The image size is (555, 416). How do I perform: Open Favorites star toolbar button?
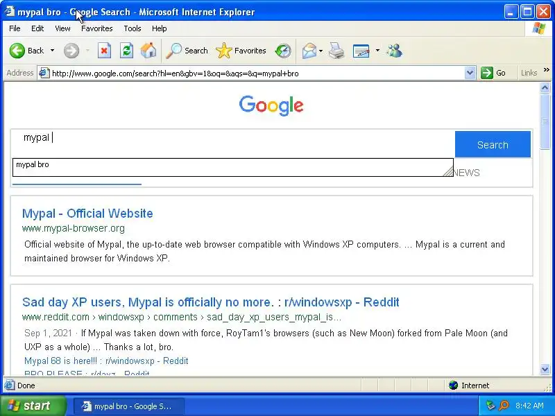click(x=241, y=51)
